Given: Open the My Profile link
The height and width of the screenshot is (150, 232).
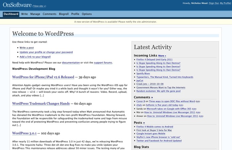Looking at the screenshot, I should point(225,3).
